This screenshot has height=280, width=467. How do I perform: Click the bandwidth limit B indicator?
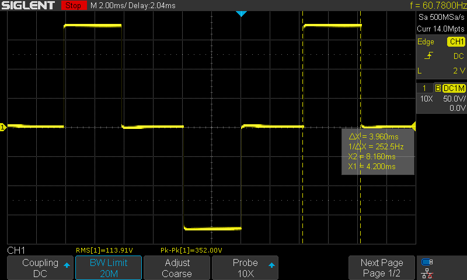click(x=437, y=88)
